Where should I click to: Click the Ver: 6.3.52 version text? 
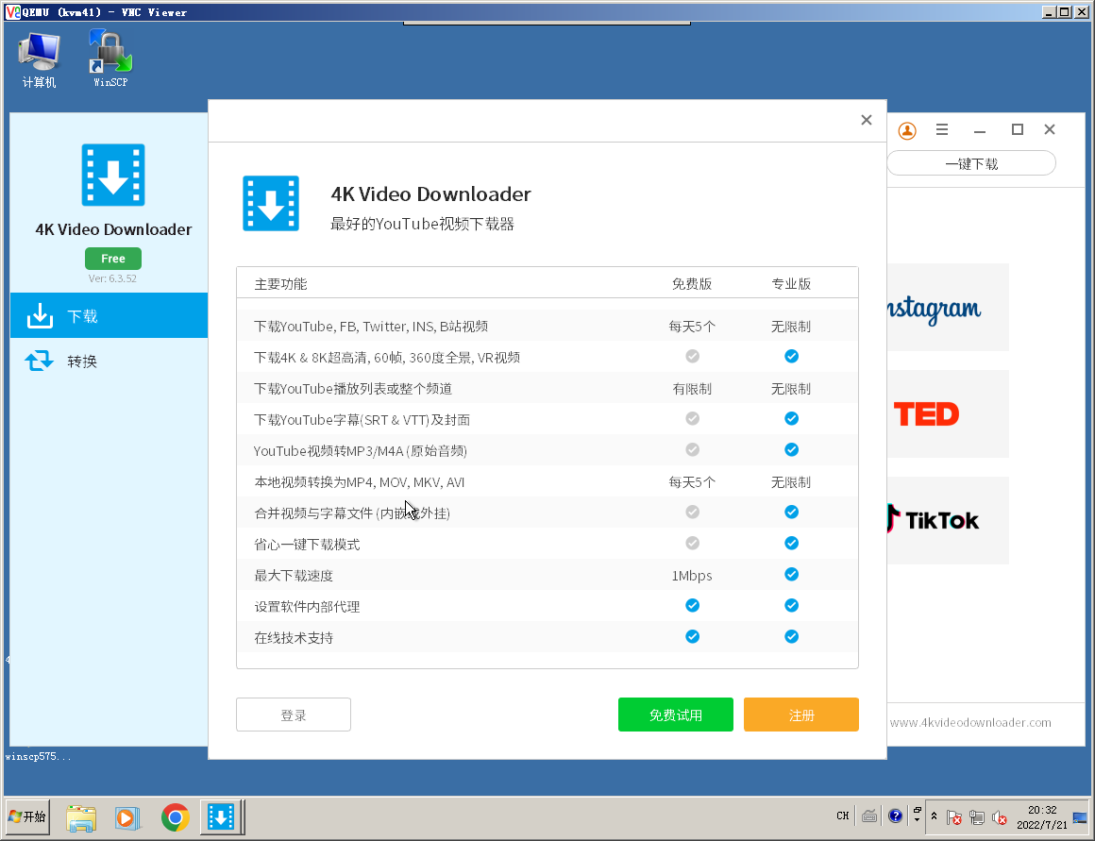coord(112,278)
